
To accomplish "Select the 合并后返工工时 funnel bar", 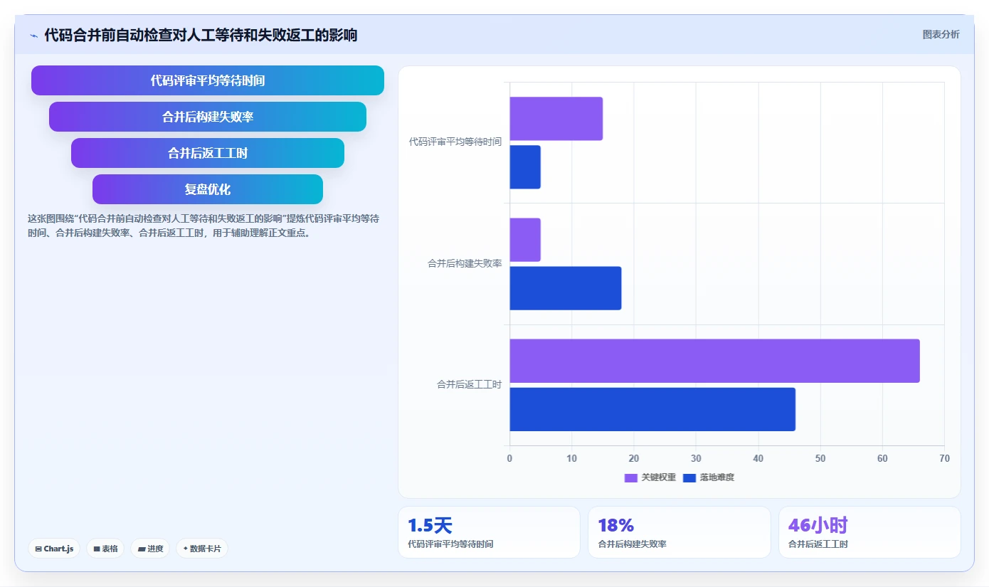I will (x=208, y=153).
